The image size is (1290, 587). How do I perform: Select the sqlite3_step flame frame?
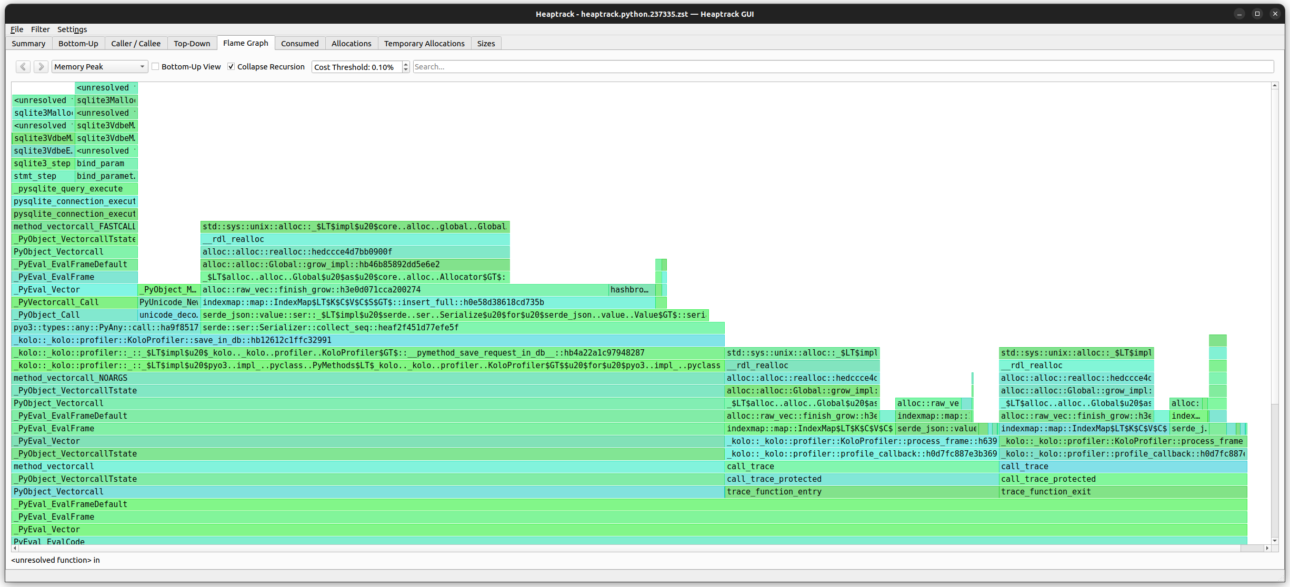43,164
